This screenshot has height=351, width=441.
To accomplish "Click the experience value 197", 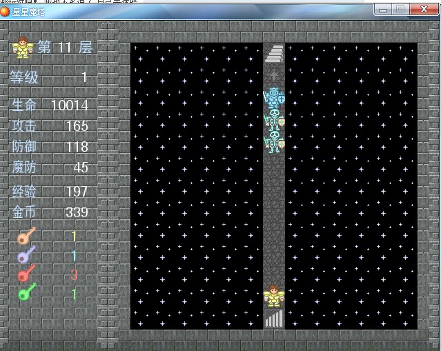I will tap(77, 192).
